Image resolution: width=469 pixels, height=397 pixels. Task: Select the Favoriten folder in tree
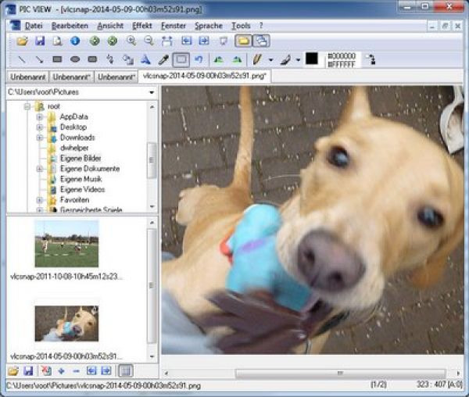click(x=74, y=200)
